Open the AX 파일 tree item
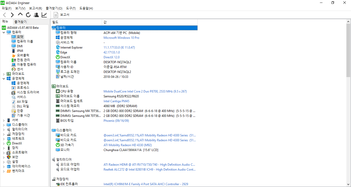The width and height of the screenshot is (351, 187). click(x=20, y=101)
